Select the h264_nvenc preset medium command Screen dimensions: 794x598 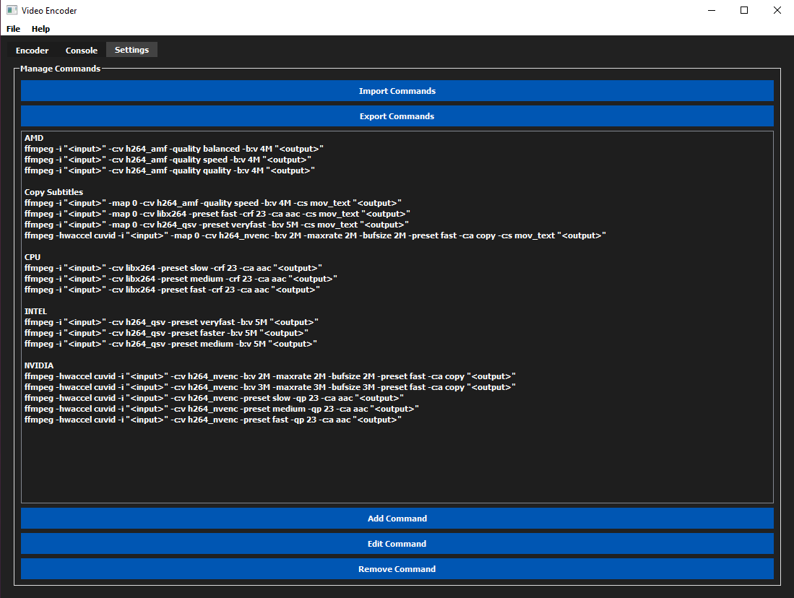coord(221,409)
